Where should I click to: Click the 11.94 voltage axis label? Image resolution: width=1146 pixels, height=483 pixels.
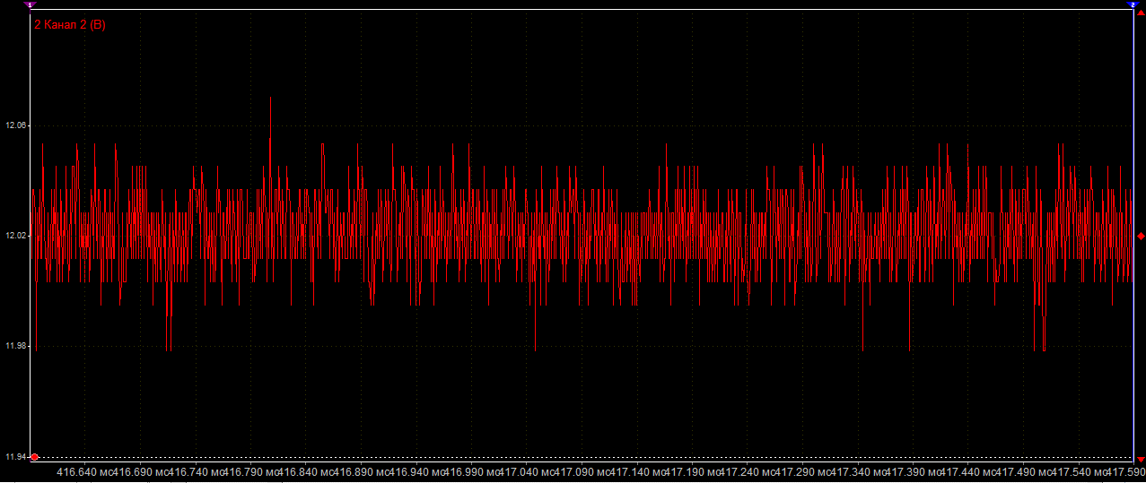pos(16,457)
